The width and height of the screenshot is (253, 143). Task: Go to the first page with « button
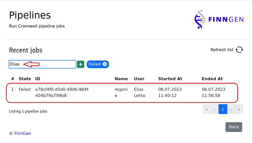(x=207, y=109)
